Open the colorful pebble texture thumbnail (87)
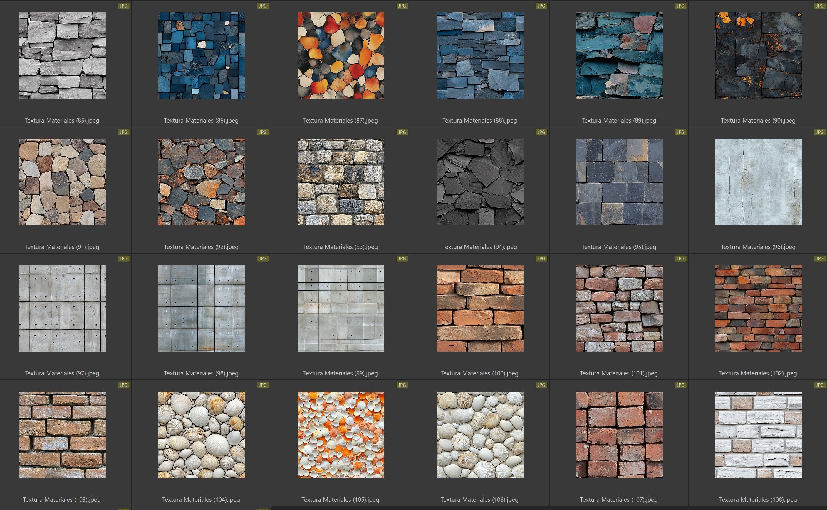Image resolution: width=827 pixels, height=510 pixels. point(340,56)
